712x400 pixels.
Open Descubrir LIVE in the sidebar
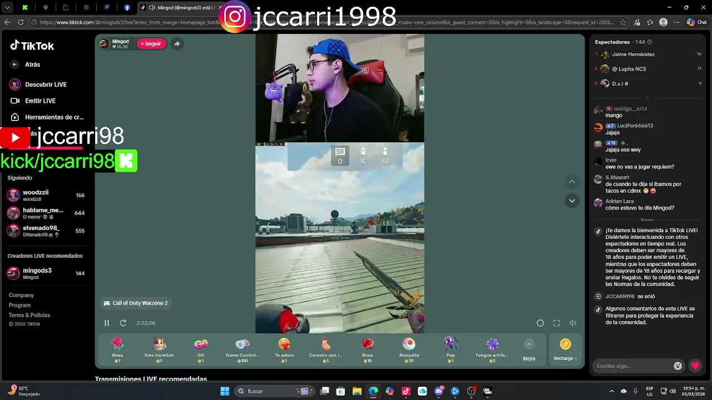(x=38, y=84)
